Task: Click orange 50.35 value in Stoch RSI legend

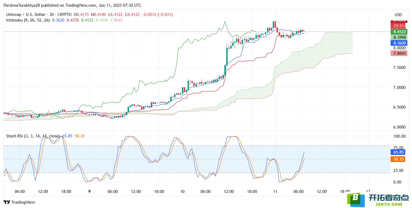Action: pos(79,136)
